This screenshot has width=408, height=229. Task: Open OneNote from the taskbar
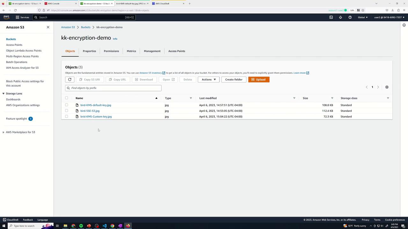120,226
